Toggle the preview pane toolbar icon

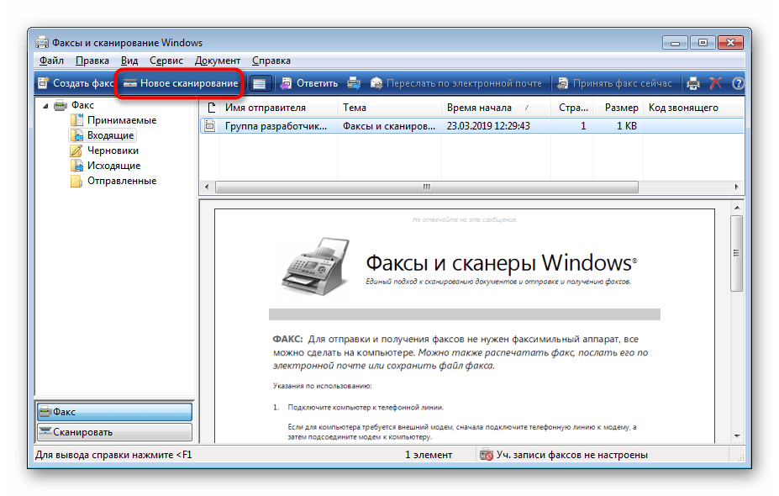click(260, 83)
